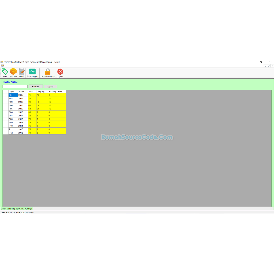Select the P12 code cell
Viewport: 274px width, 274px height.
(x=13, y=133)
